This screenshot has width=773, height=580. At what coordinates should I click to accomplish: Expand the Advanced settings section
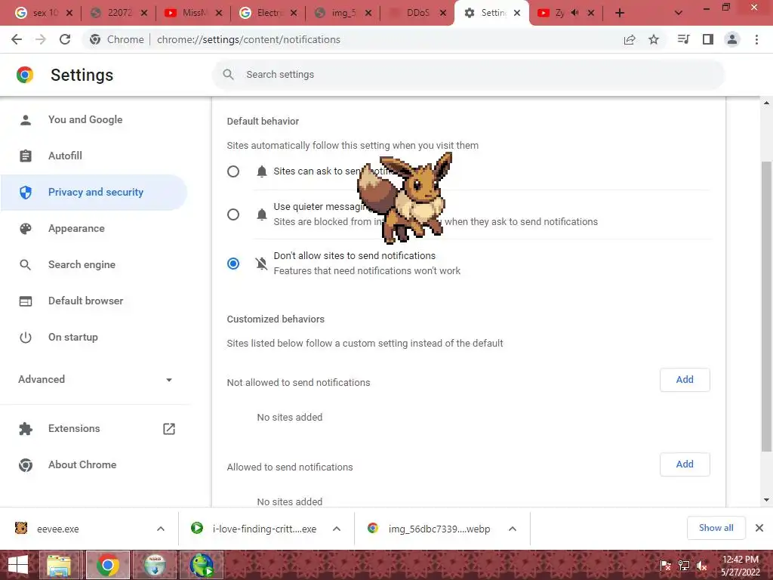click(x=94, y=379)
